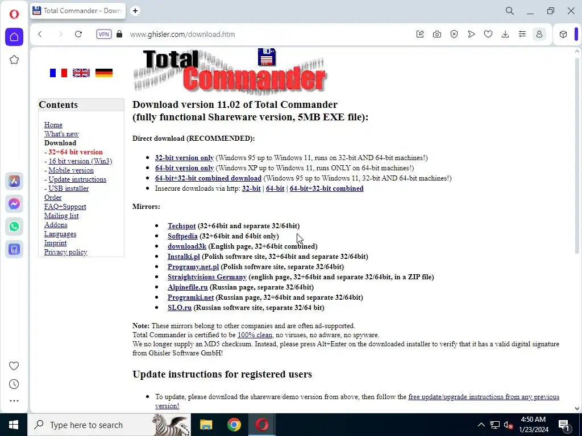Click the taskbar search box
Image resolution: width=582 pixels, height=436 pixels.
click(109, 425)
